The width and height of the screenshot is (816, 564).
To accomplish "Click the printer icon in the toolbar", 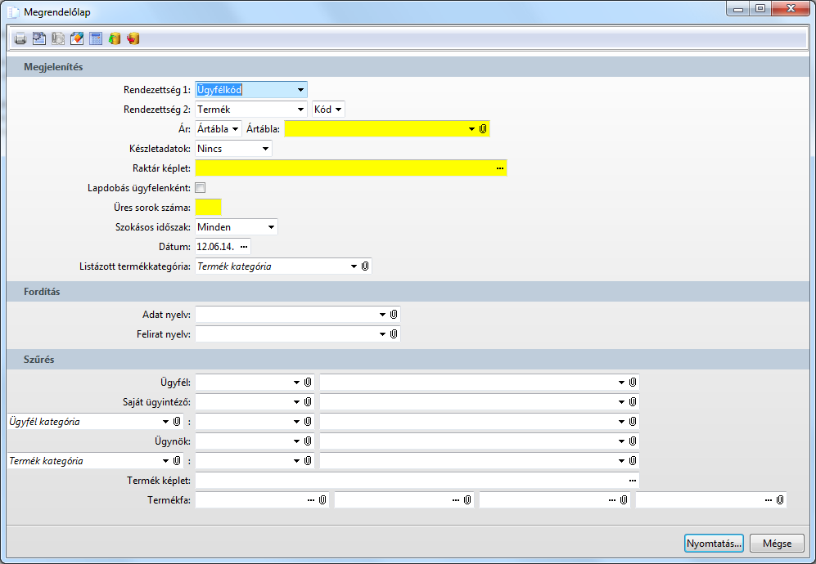I will pos(20,38).
